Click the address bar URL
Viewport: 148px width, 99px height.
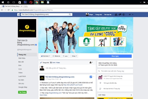coord(33,10)
